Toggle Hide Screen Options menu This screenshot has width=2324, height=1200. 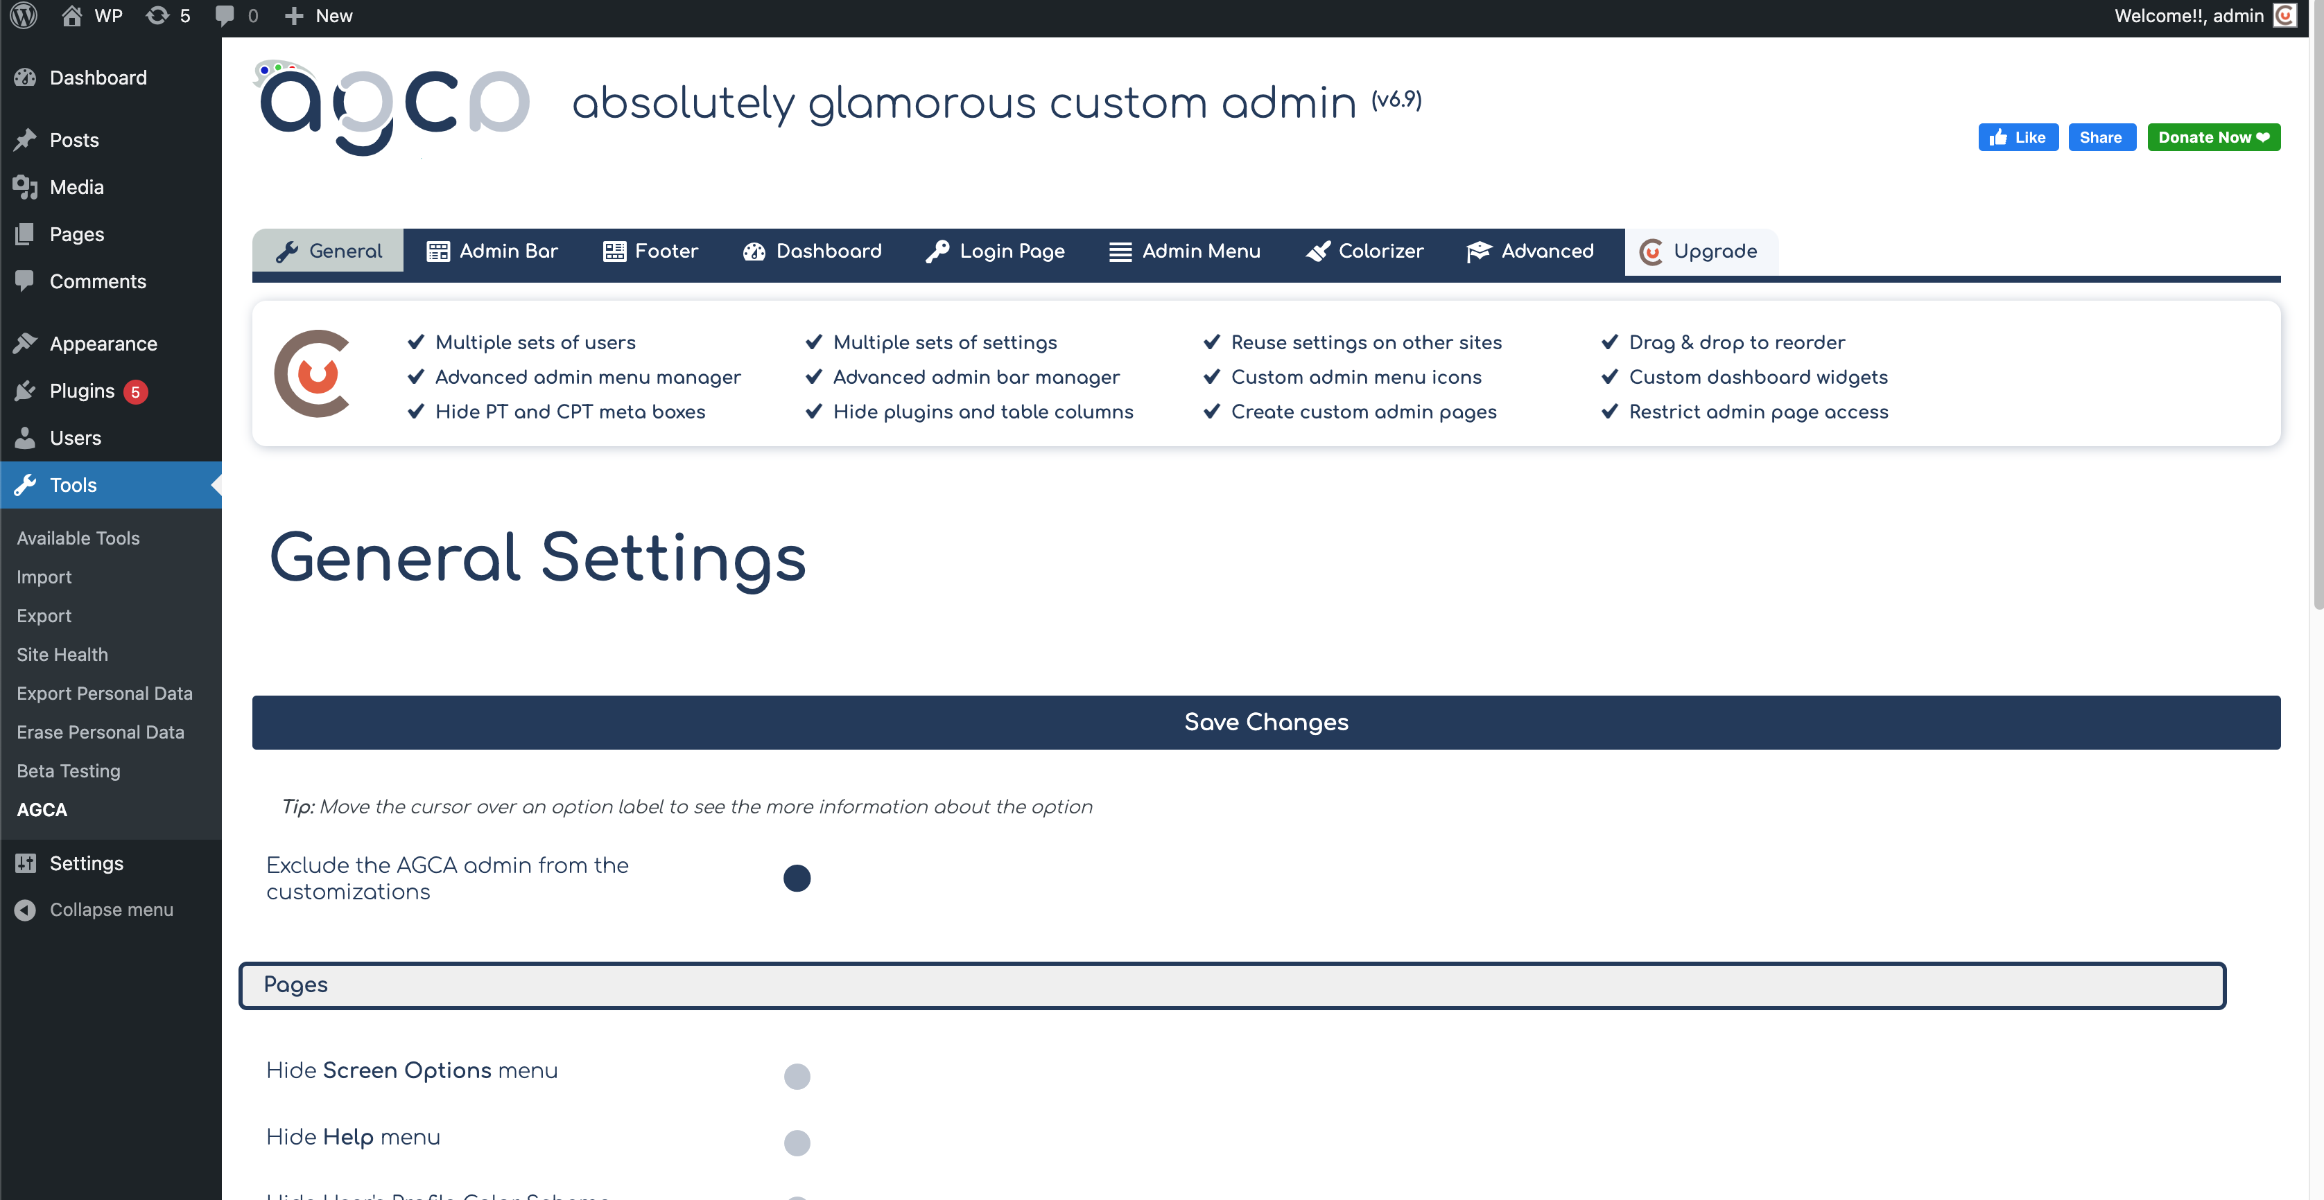point(797,1075)
